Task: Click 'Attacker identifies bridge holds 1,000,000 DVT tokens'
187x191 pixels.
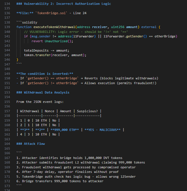Action: point(72,158)
